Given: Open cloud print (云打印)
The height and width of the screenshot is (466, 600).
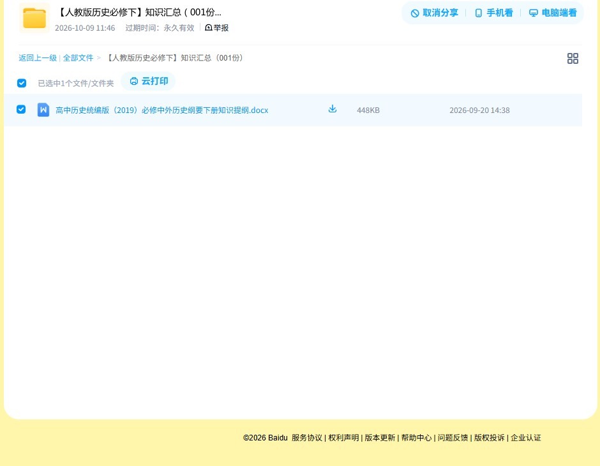Looking at the screenshot, I should [149, 81].
